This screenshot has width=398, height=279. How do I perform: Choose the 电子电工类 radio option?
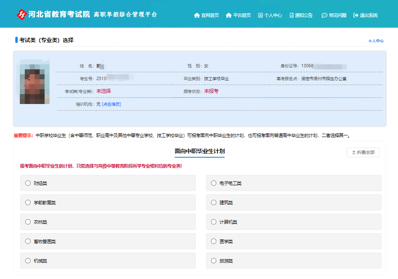[x=213, y=183]
